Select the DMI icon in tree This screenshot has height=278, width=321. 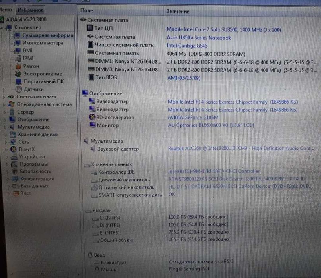tap(18, 50)
